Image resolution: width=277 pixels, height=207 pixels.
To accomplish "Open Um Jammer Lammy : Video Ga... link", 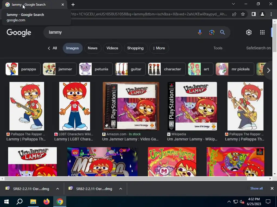I will [130, 139].
